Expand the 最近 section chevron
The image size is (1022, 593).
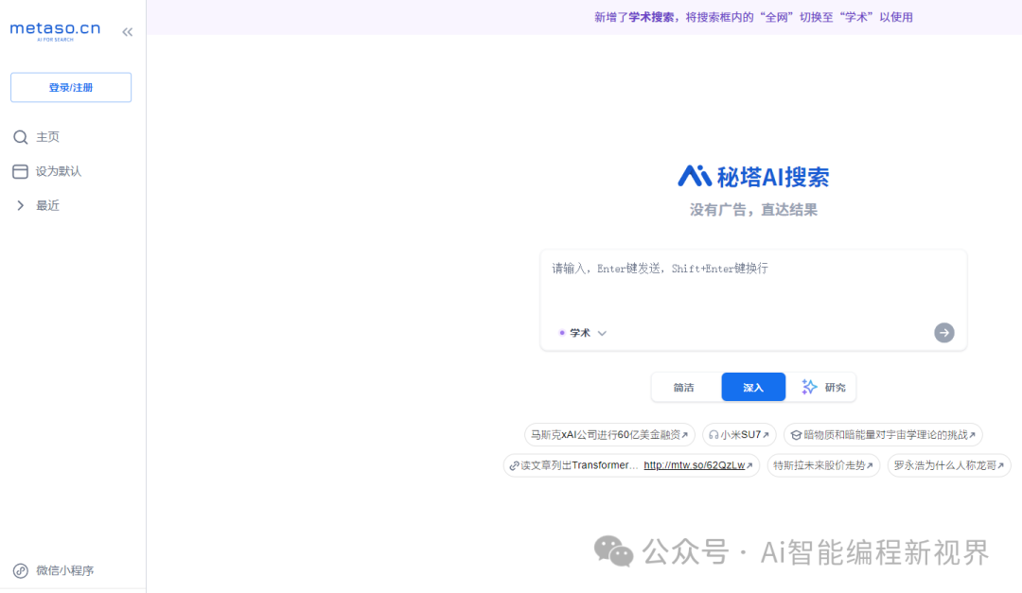20,206
